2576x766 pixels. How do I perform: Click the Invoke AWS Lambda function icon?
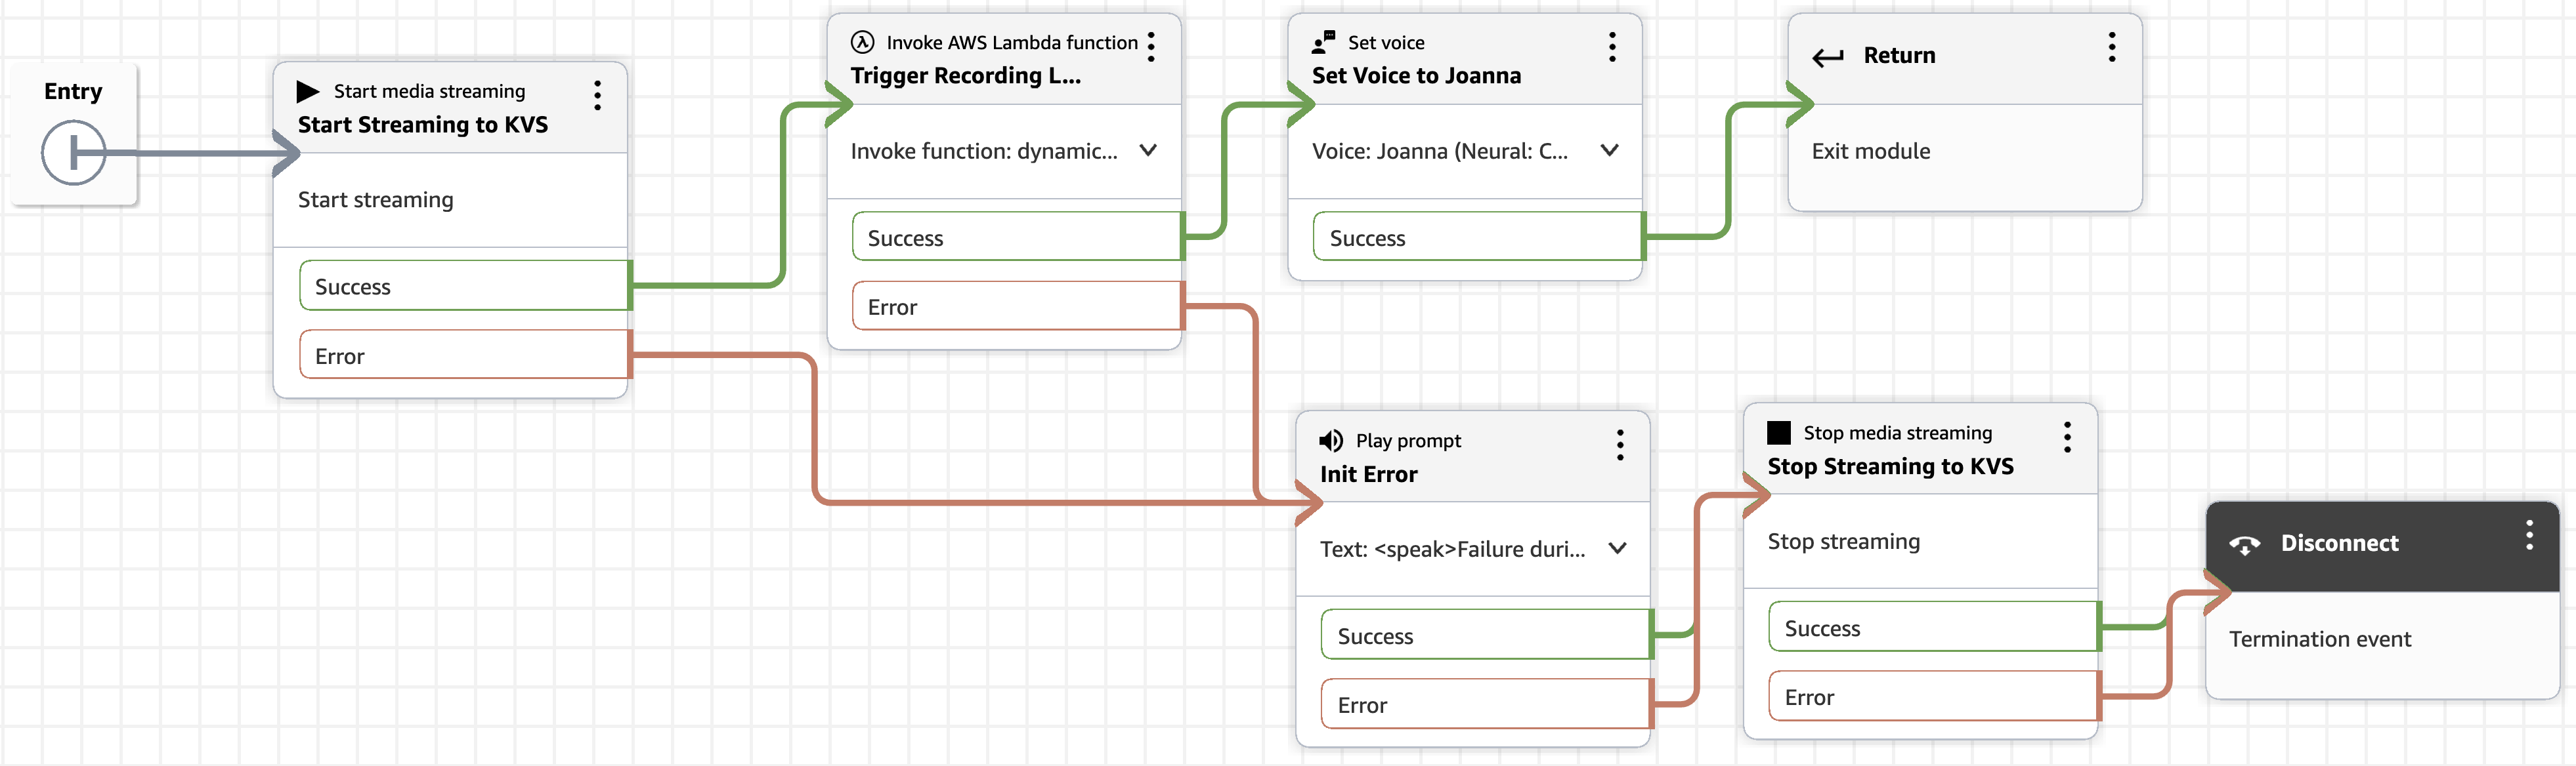pos(862,42)
